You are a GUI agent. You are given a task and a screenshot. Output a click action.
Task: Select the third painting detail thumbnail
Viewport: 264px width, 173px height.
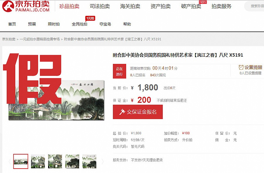point(55,161)
